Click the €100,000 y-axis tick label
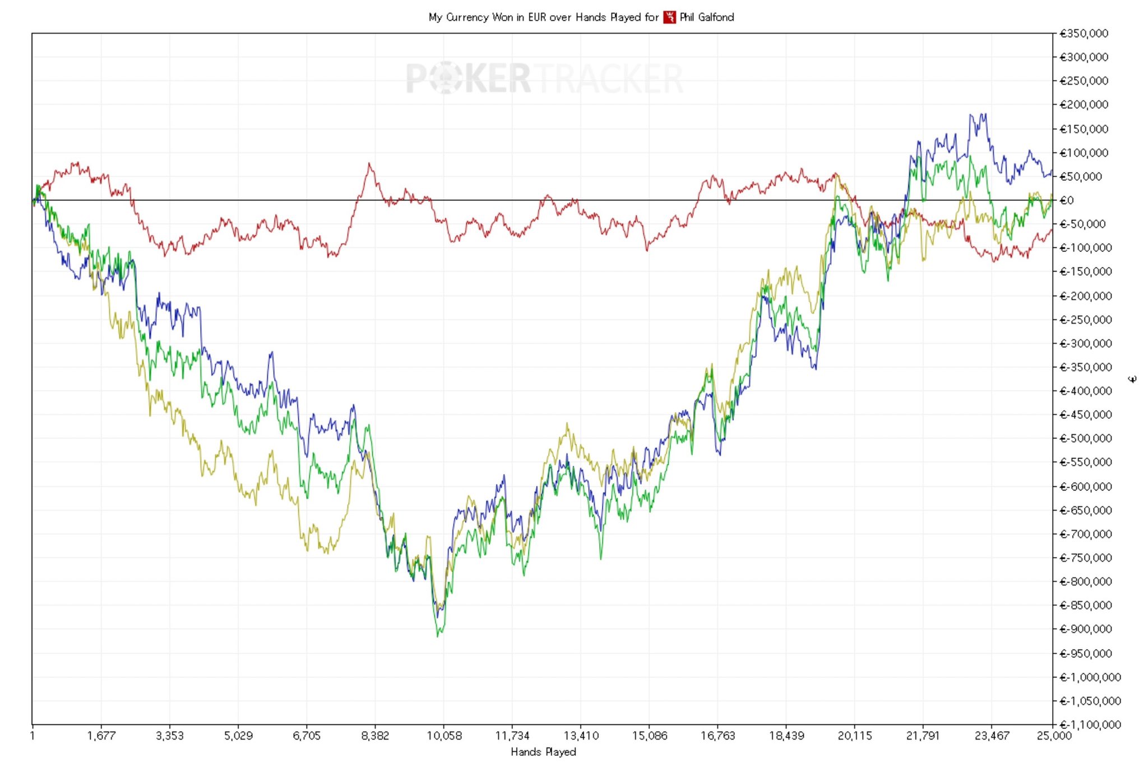Screen dimensions: 1148x767 1084,153
